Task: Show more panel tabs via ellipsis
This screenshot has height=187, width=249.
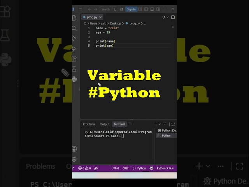Action: click(131, 124)
